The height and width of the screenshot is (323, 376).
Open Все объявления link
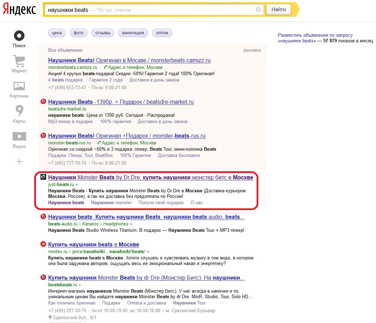pos(65,50)
